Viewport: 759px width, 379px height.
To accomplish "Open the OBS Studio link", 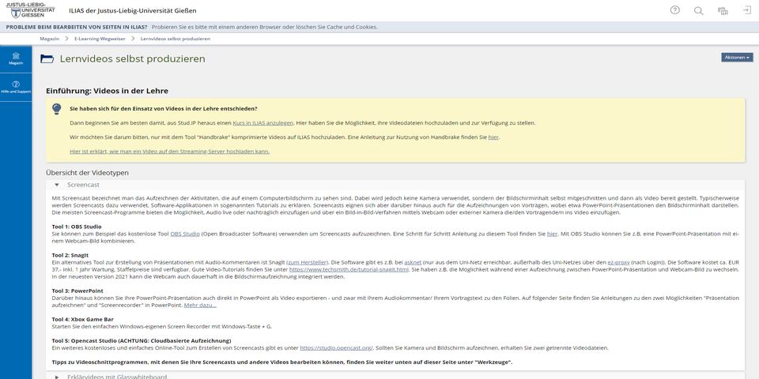I will click(185, 234).
